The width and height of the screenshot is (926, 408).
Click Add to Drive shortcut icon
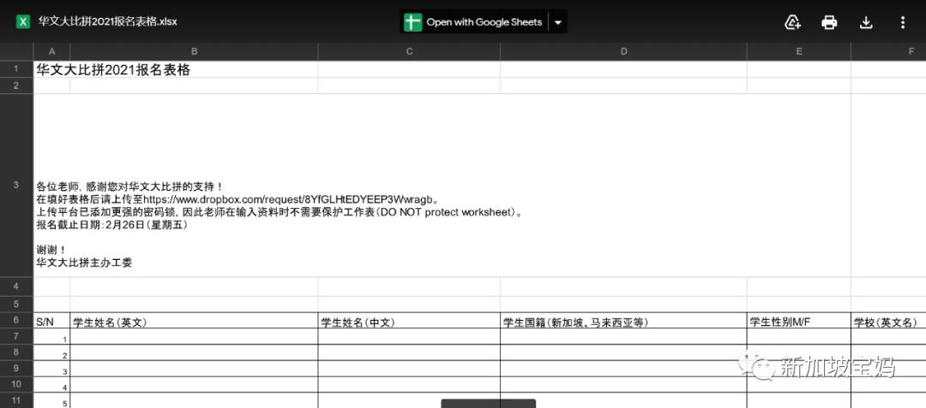tap(793, 22)
